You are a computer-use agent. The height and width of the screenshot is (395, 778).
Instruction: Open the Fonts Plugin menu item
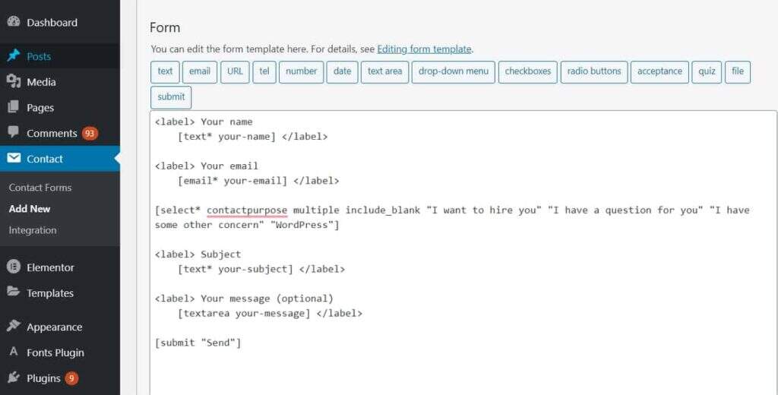55,352
